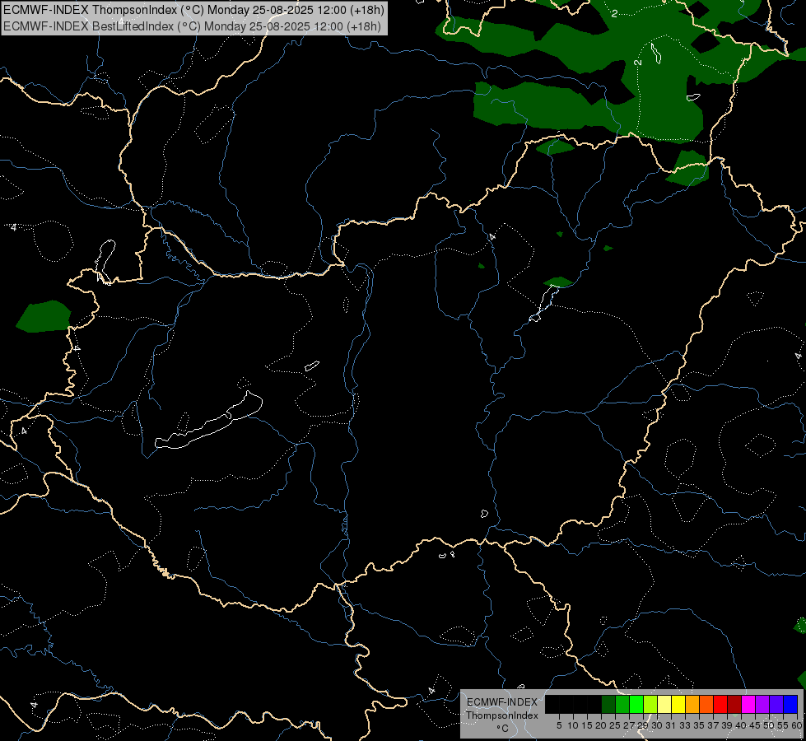Pick the blue 55-60 legend swatch
806x741 pixels.
coord(790,705)
